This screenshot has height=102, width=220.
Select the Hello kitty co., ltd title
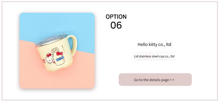coord(154,44)
